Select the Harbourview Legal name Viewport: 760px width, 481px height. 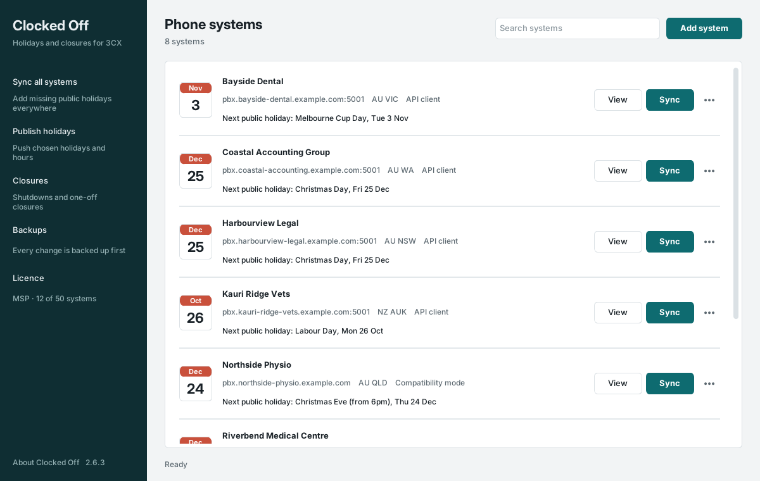point(260,223)
